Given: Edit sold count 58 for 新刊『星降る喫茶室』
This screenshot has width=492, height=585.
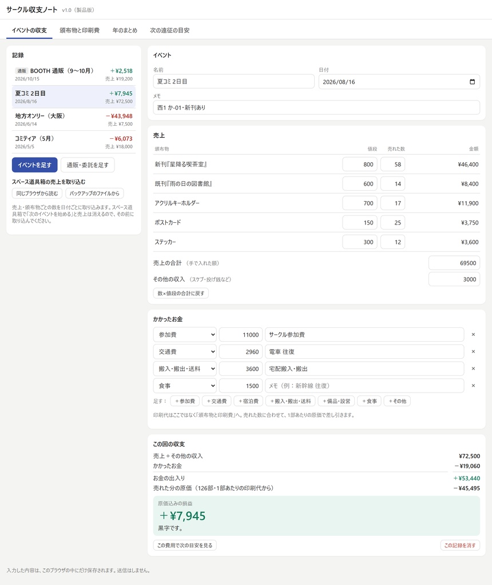Looking at the screenshot, I should [392, 164].
